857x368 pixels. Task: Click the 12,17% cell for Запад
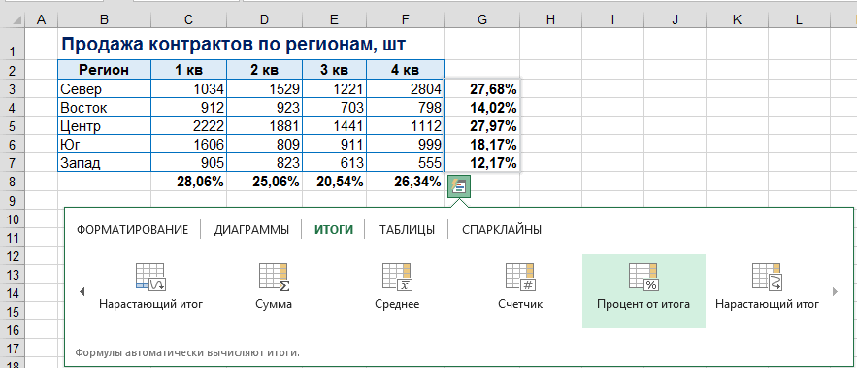click(x=481, y=163)
